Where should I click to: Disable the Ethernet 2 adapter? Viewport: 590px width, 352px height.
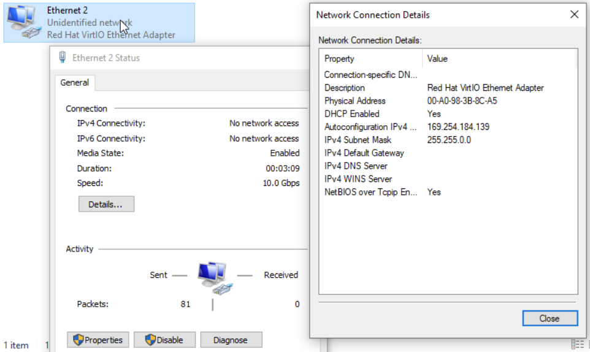(164, 340)
